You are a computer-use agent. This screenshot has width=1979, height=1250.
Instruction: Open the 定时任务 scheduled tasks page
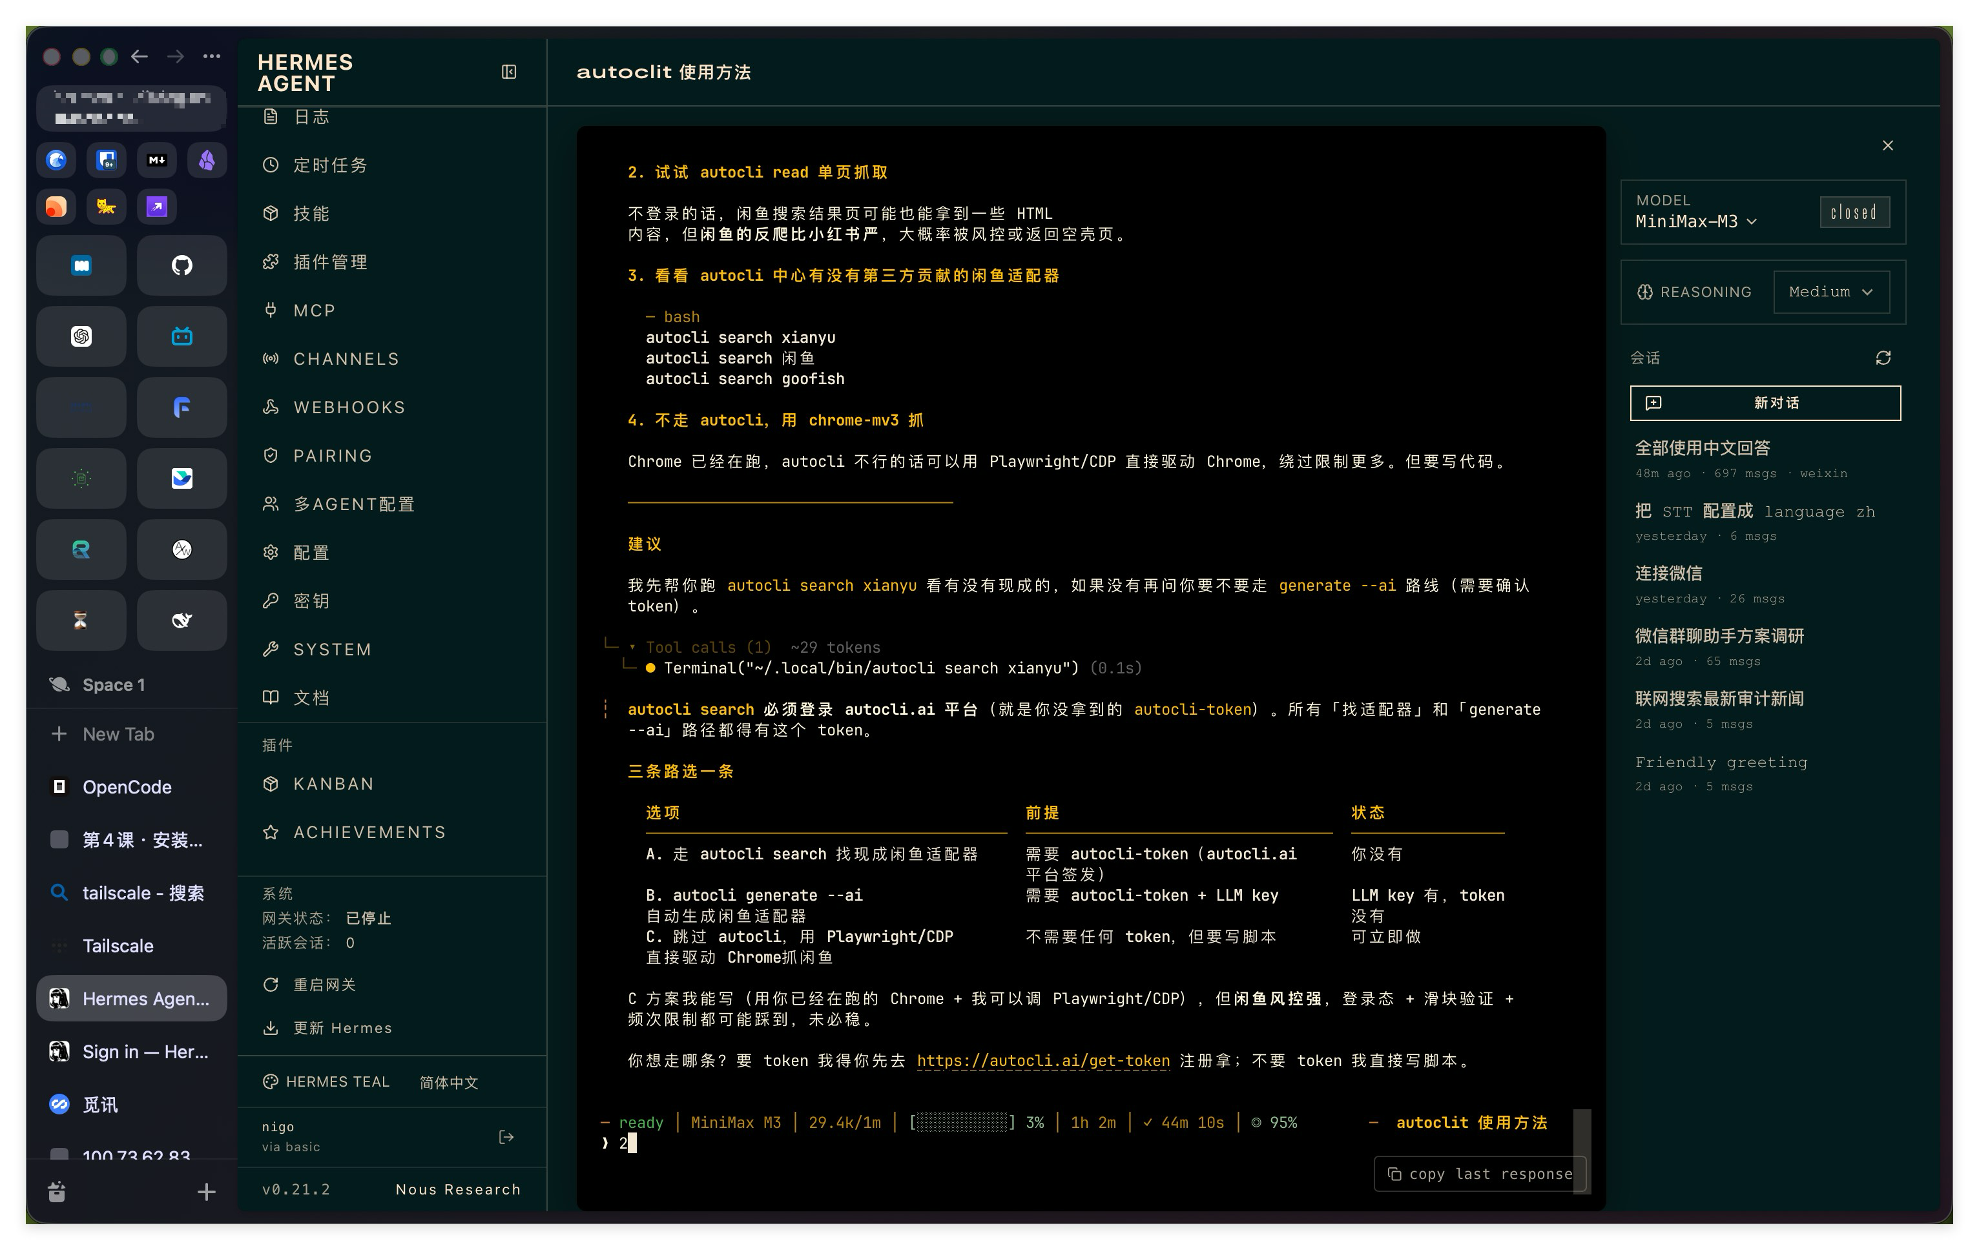tap(392, 165)
